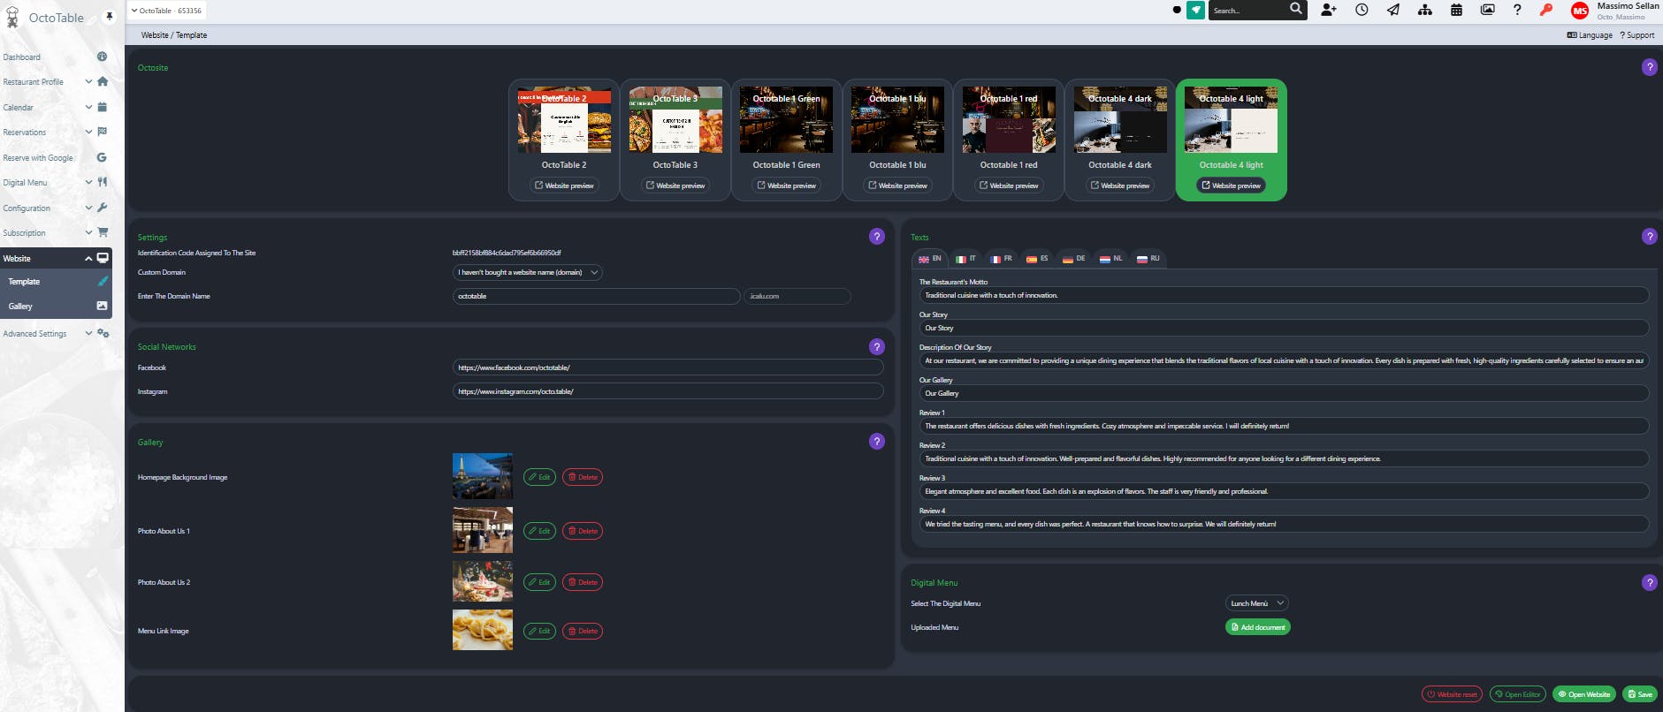Click the magnifier icon in search box

[1295, 9]
